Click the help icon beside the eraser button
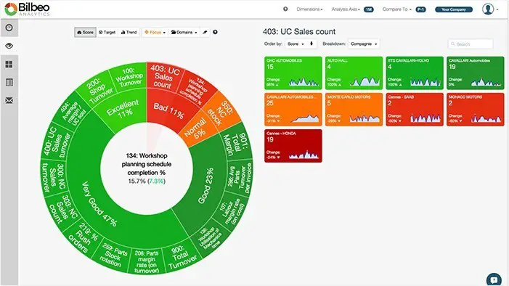This screenshot has width=509, height=286. (x=215, y=32)
